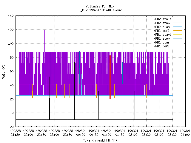
Task: Click the red NPD1 bias legend line
Action: pyautogui.click(x=178, y=42)
